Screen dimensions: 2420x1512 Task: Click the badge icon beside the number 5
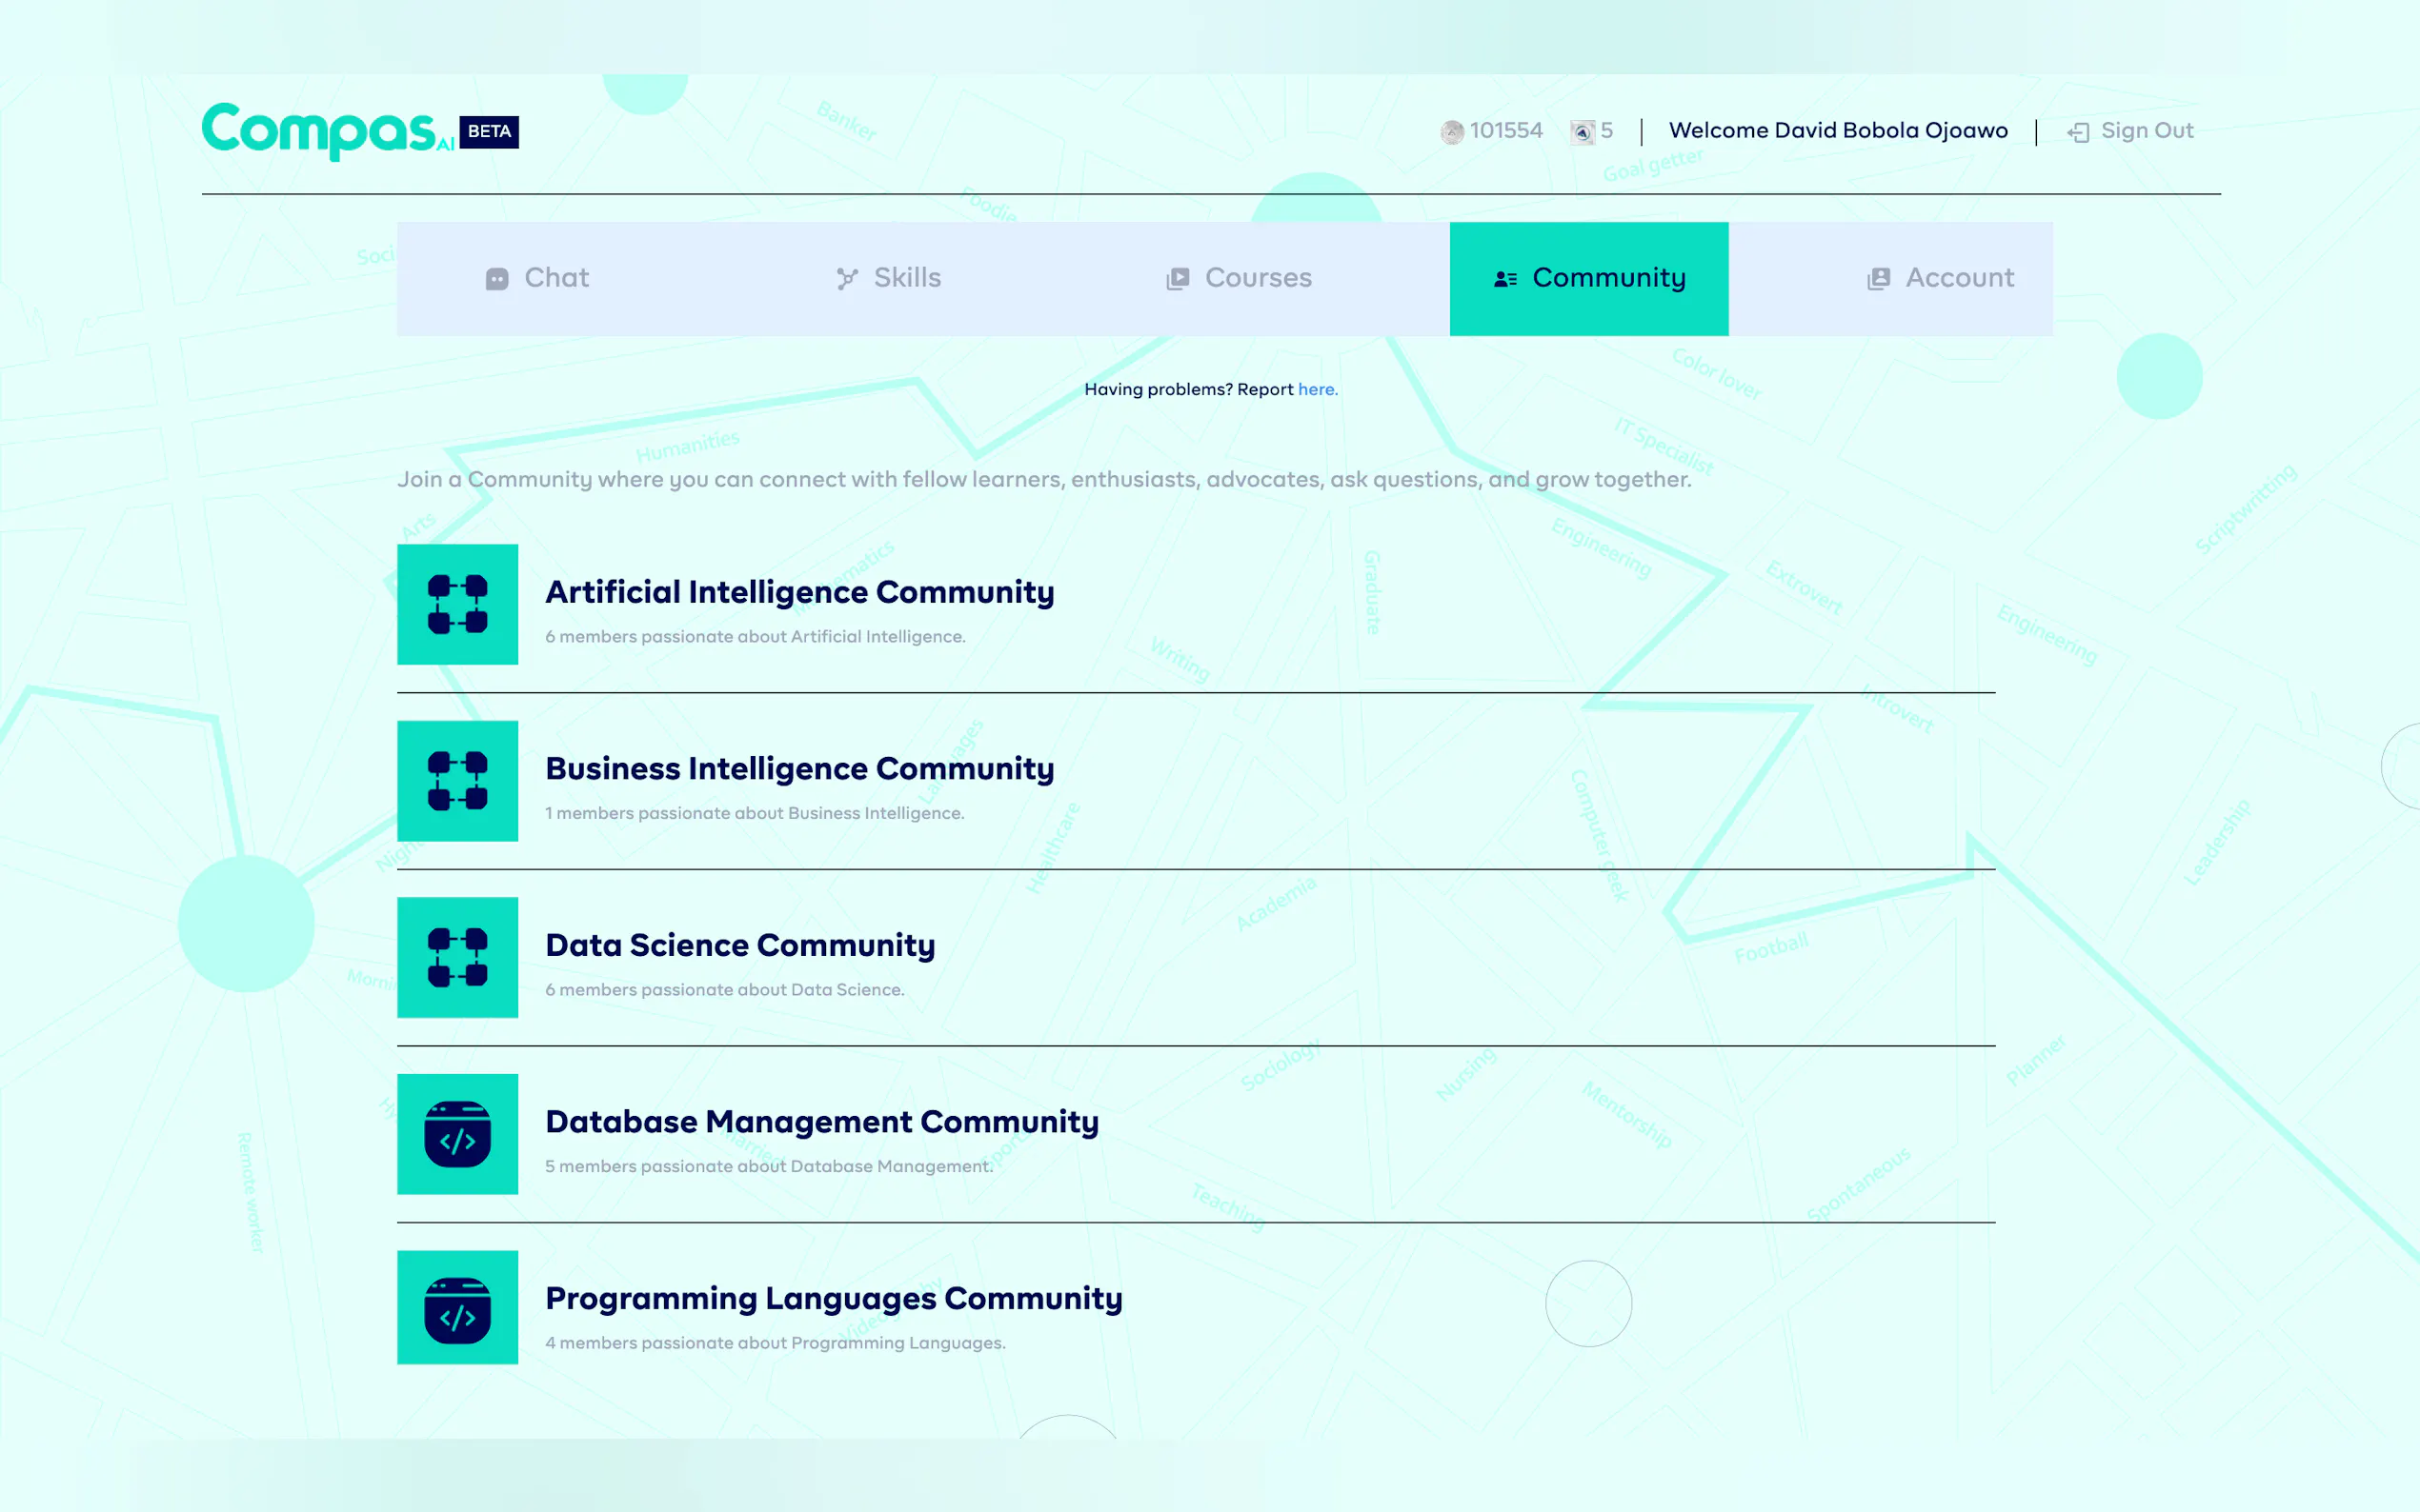click(x=1582, y=131)
